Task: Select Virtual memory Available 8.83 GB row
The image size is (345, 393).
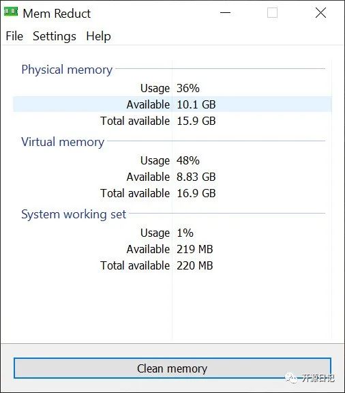Action: [x=172, y=177]
